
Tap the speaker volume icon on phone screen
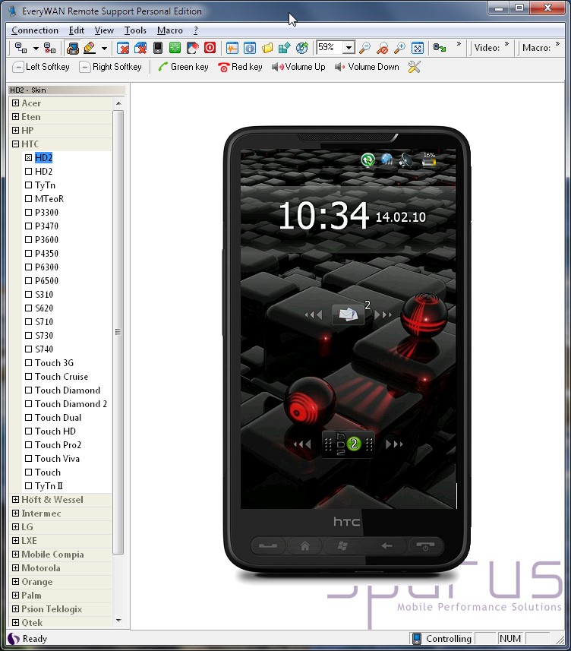click(x=405, y=160)
